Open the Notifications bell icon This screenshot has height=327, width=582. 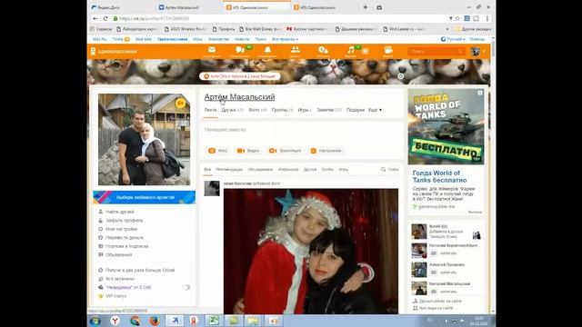267,52
